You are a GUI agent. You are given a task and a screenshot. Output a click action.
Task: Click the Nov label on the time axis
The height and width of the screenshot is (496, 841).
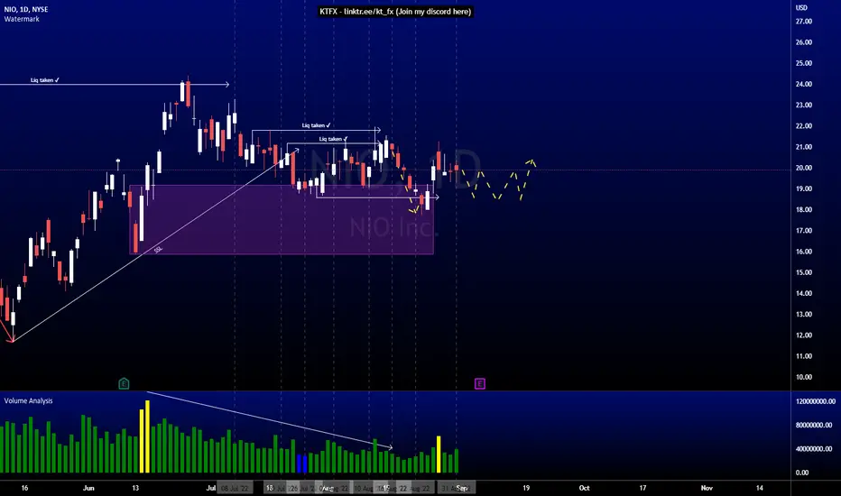(707, 488)
